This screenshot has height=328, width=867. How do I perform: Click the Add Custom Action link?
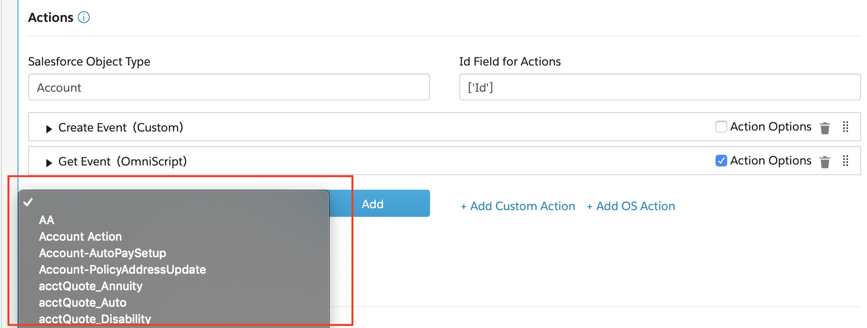click(517, 206)
